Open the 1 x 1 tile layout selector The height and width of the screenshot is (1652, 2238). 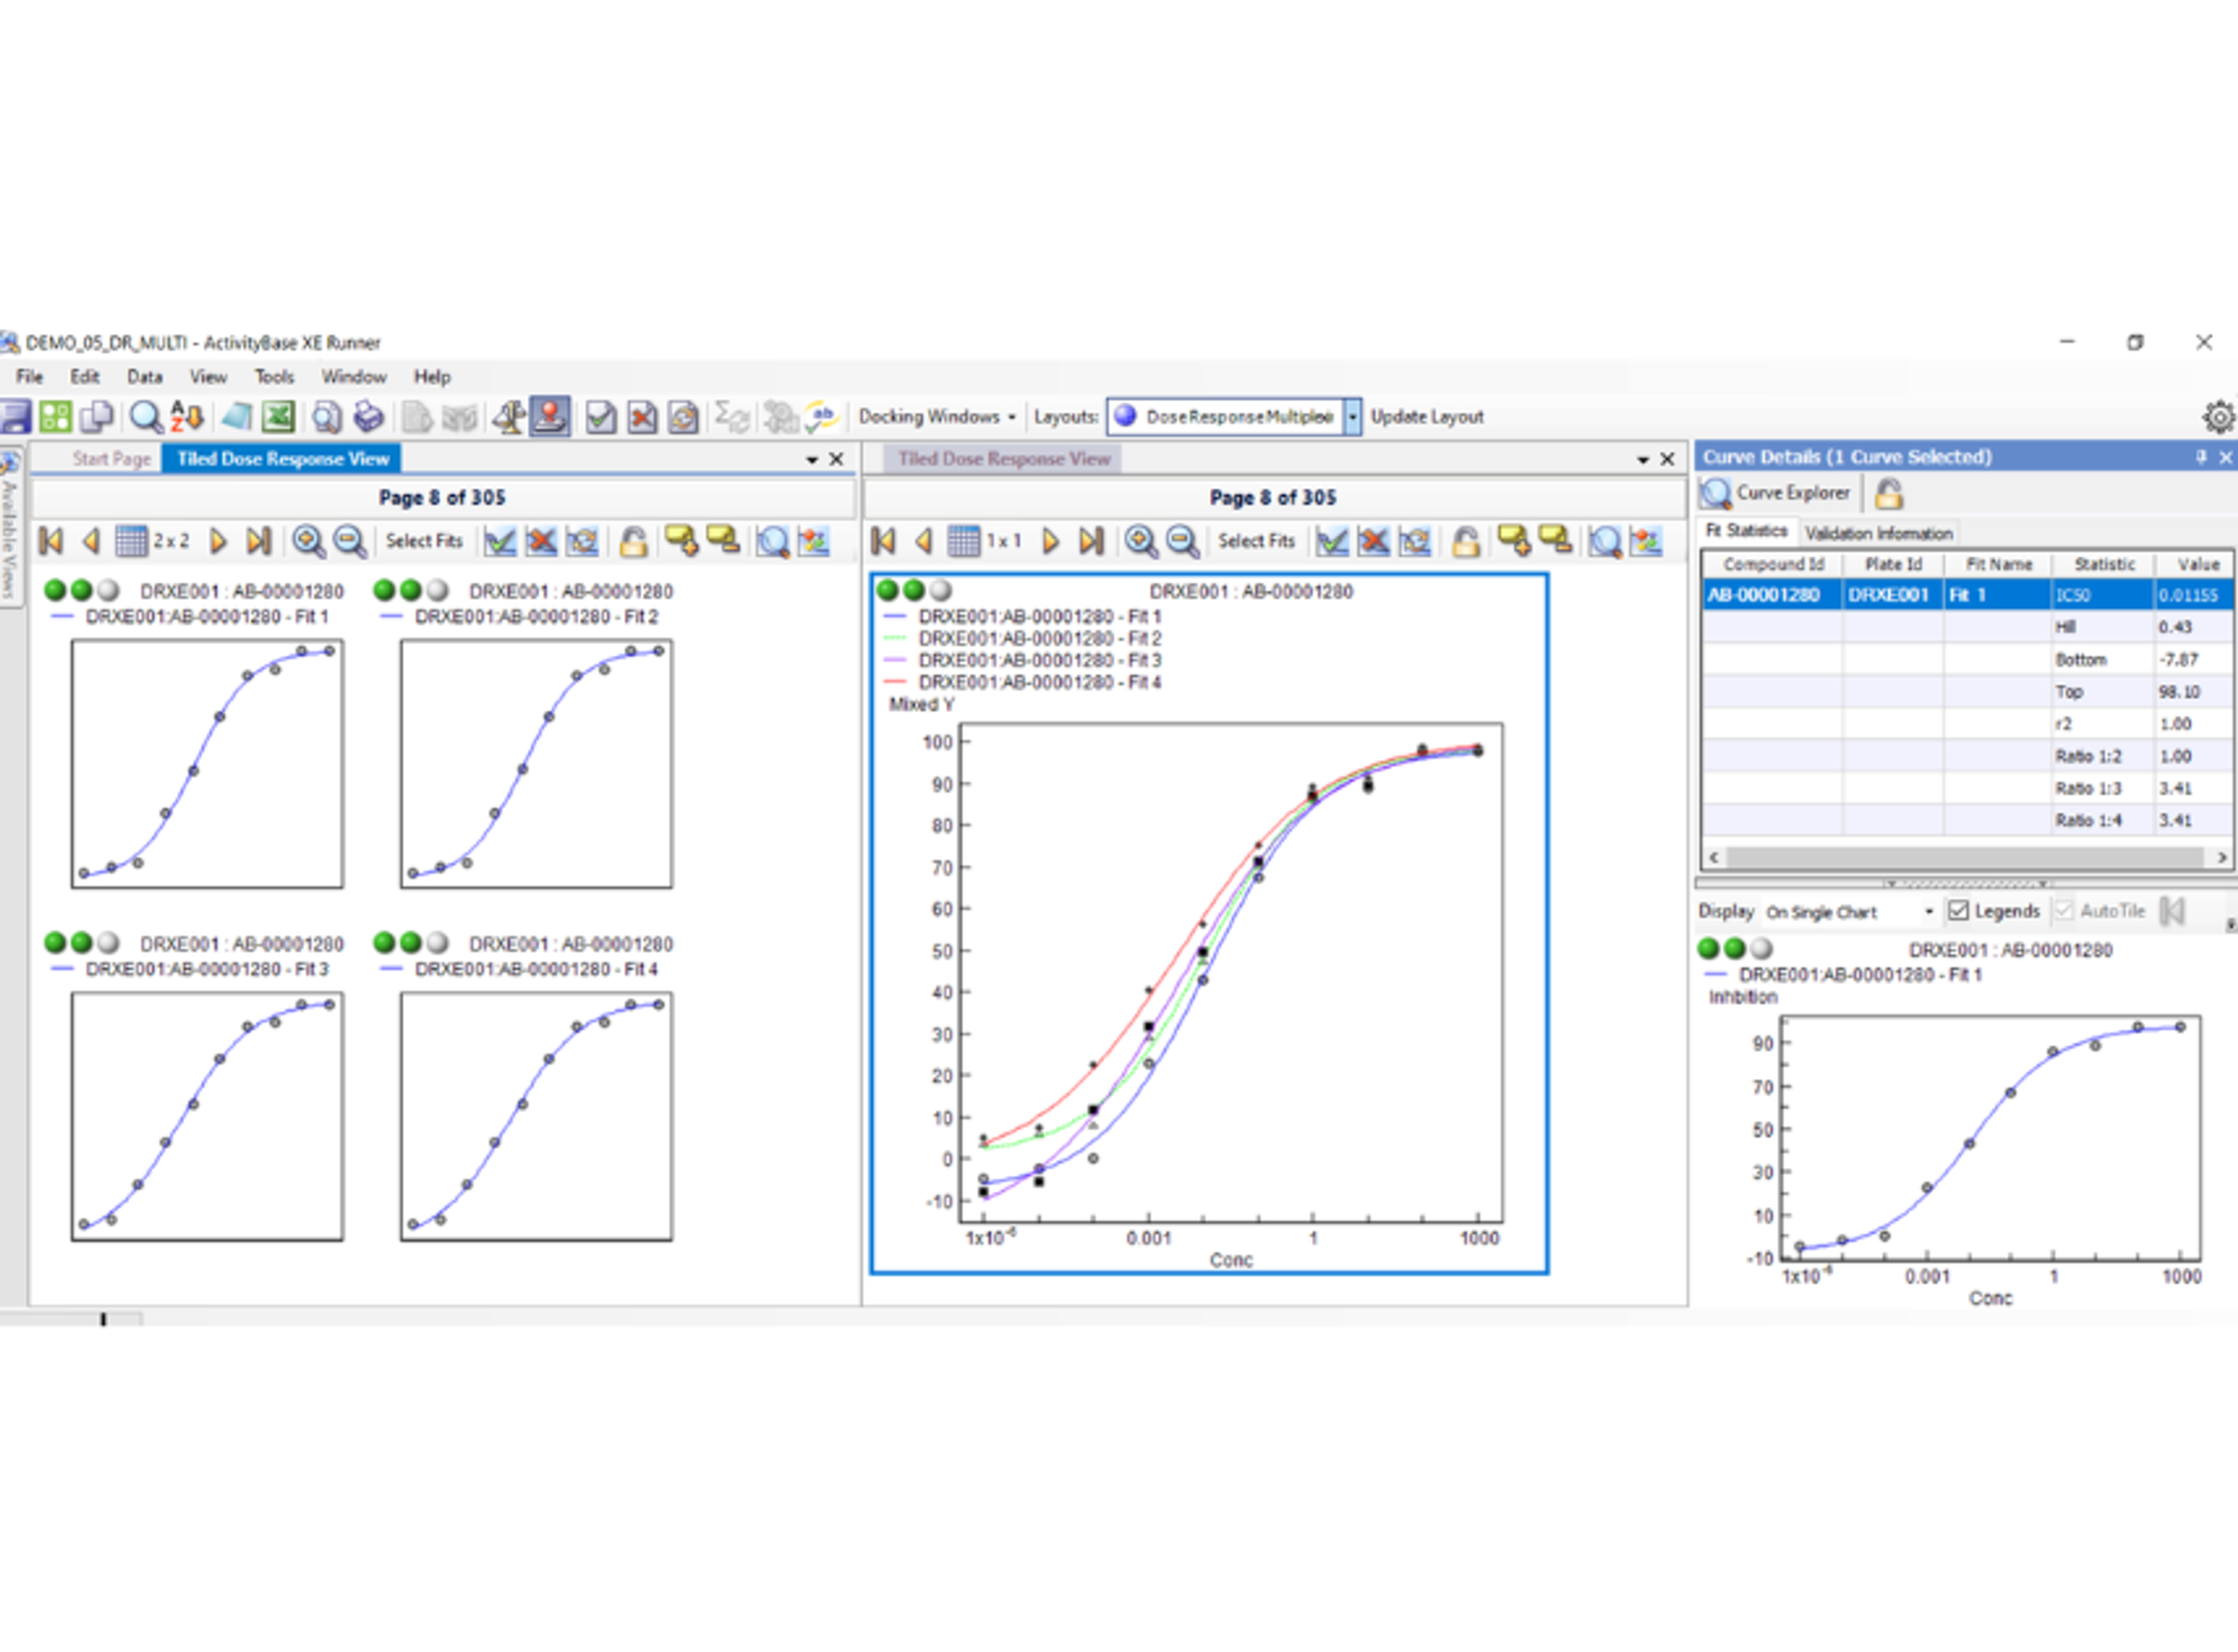985,541
